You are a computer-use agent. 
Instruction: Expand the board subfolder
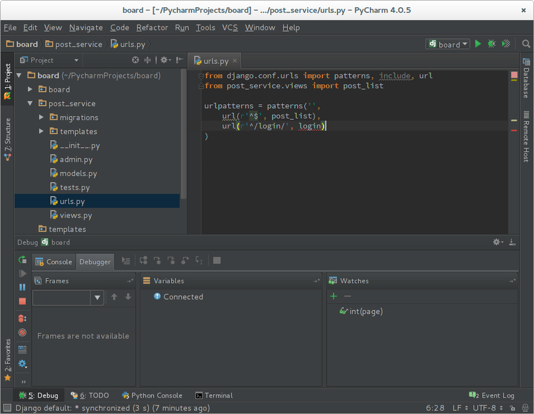(x=30, y=89)
